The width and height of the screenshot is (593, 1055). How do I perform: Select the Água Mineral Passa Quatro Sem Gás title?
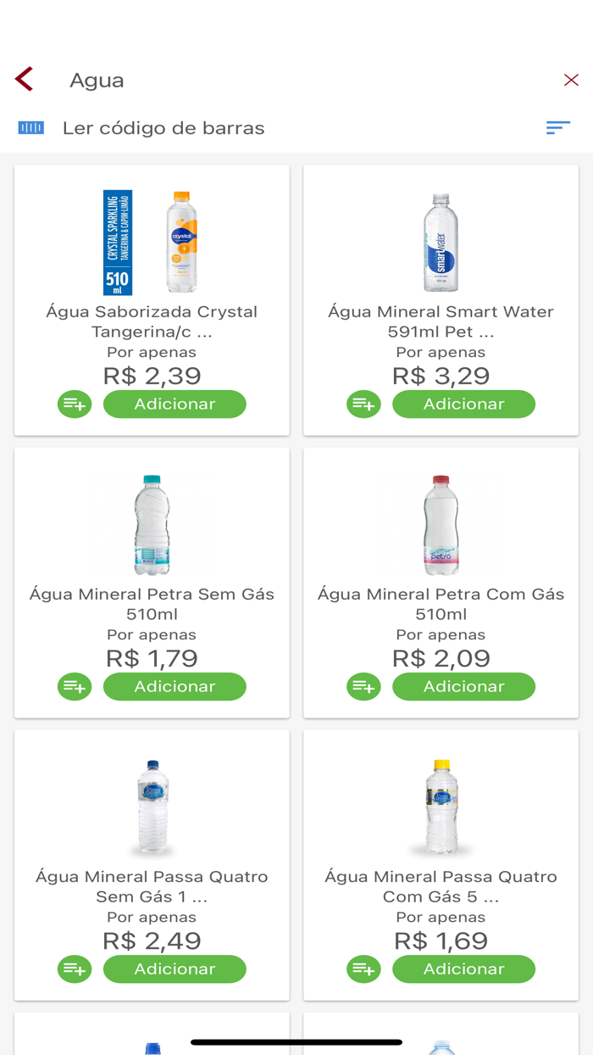coord(151,886)
